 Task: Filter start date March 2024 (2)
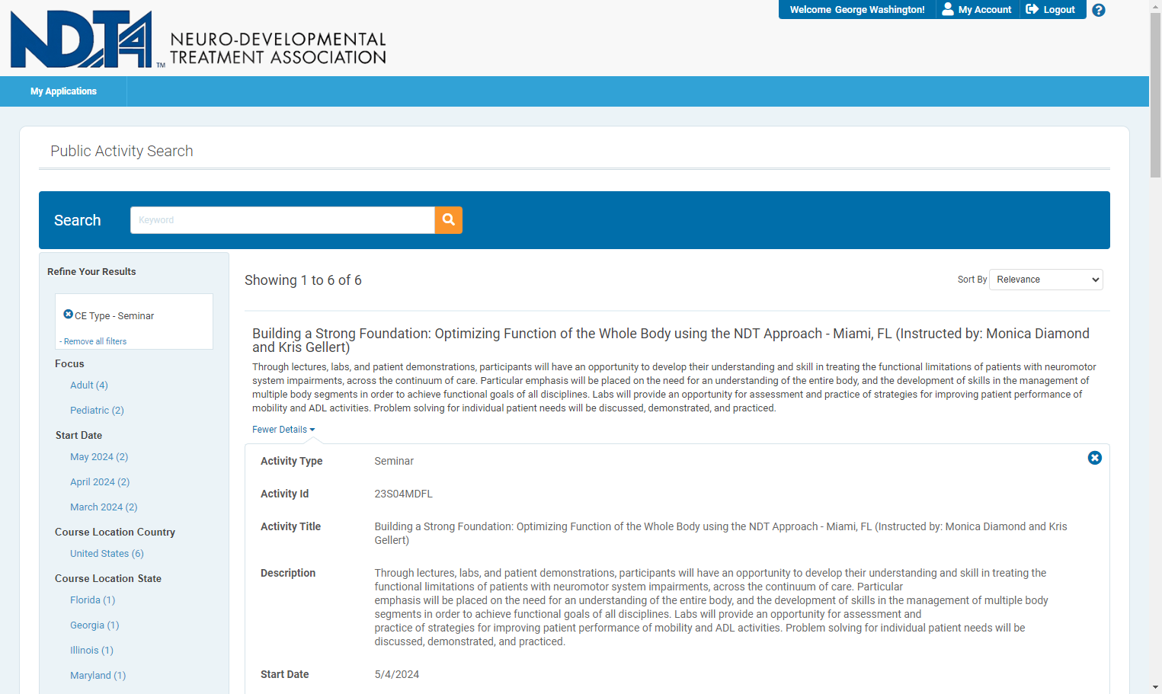point(104,507)
